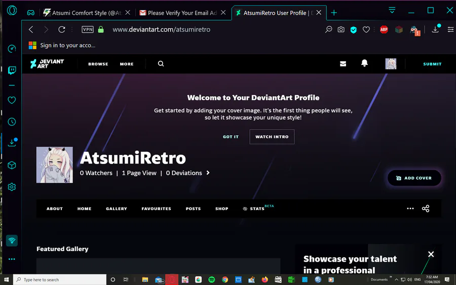Click the Wi-Fi network icon in sidebar

12,240
